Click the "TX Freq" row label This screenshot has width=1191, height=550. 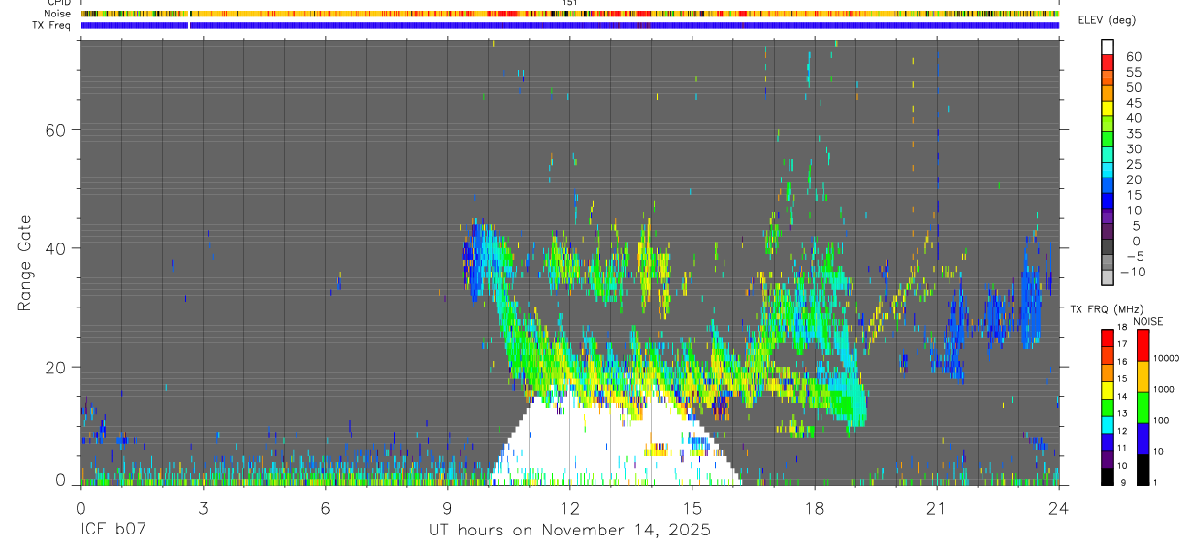pyautogui.click(x=50, y=25)
